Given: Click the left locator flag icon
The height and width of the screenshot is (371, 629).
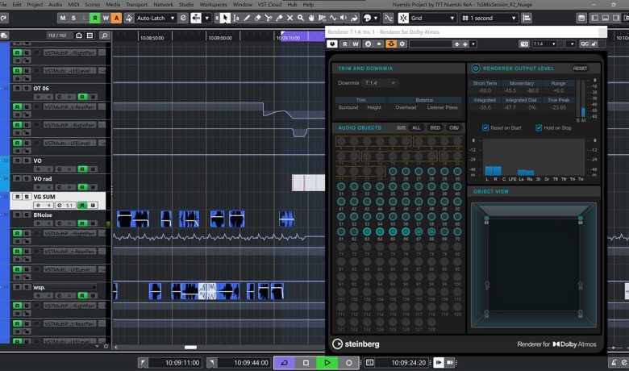Looking at the screenshot, I should [x=143, y=363].
